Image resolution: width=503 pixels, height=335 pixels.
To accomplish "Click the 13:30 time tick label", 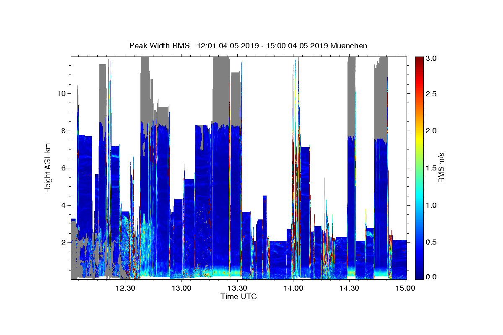I will pyautogui.click(x=238, y=288).
